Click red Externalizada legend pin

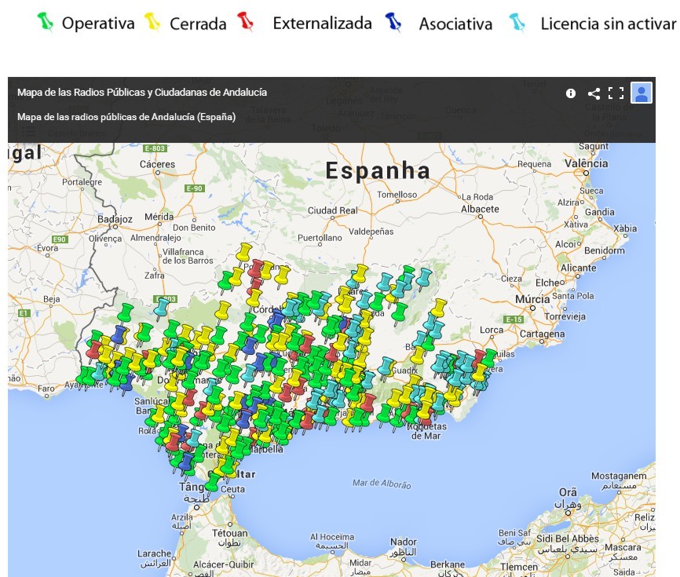tap(245, 23)
